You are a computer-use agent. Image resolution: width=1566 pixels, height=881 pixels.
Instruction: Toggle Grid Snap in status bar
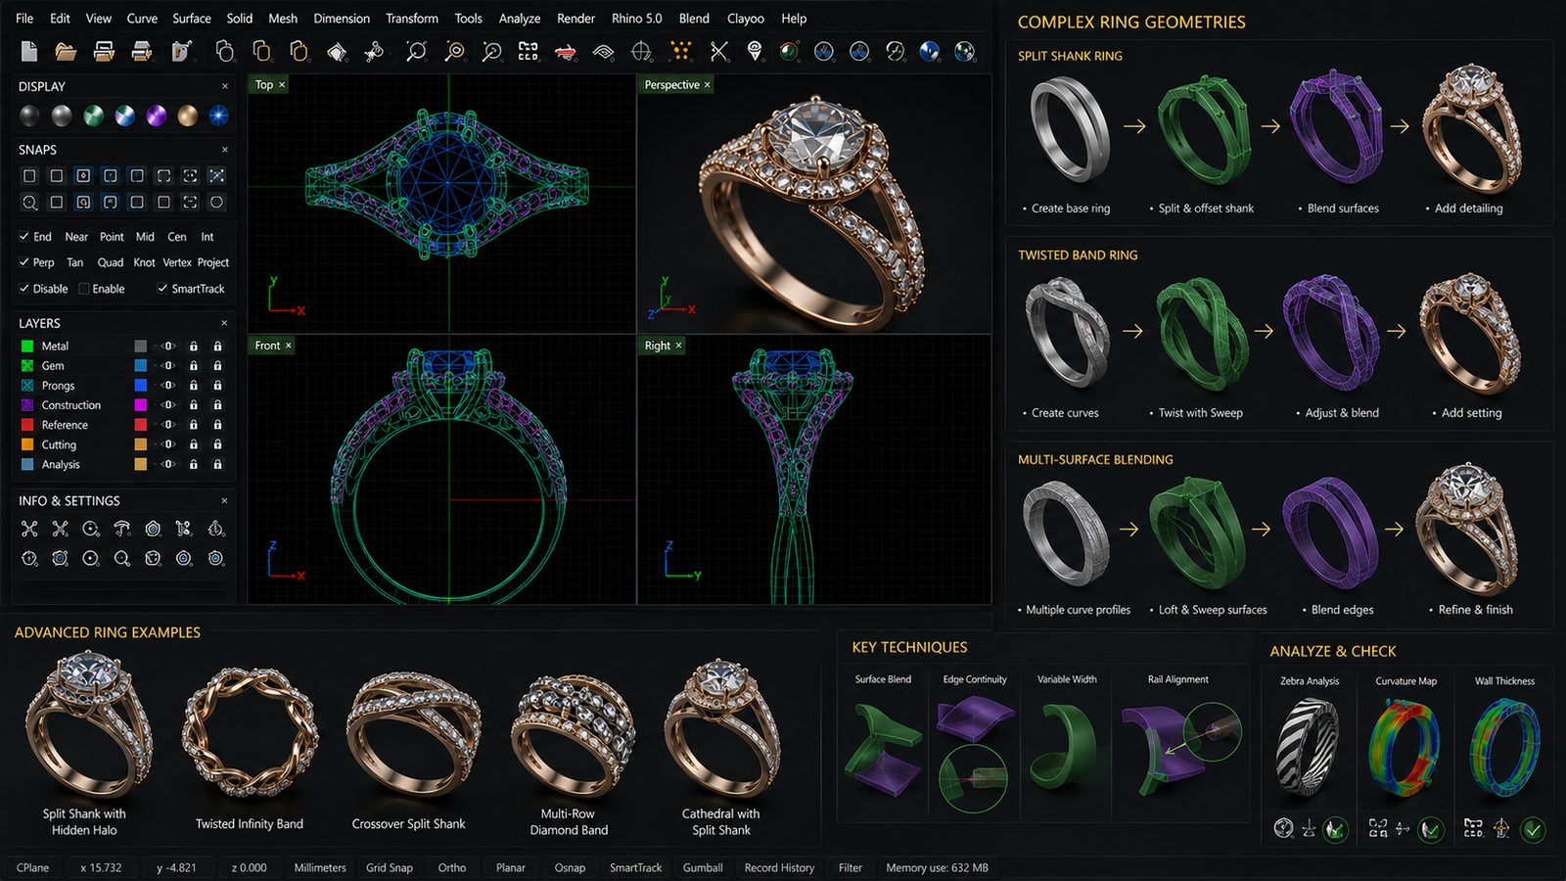coord(390,867)
